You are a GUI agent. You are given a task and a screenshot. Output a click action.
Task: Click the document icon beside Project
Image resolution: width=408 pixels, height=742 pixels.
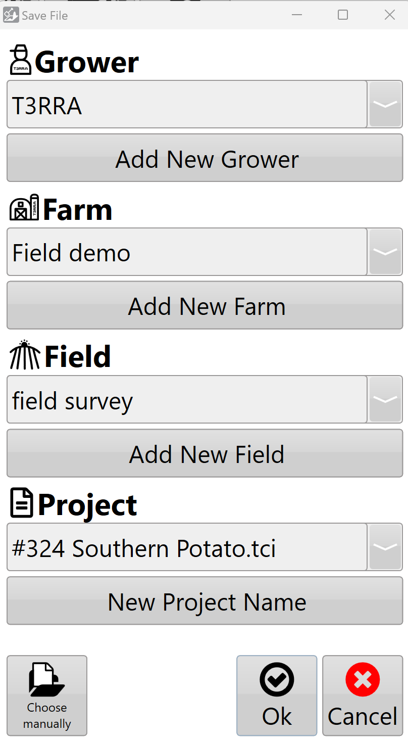[22, 502]
